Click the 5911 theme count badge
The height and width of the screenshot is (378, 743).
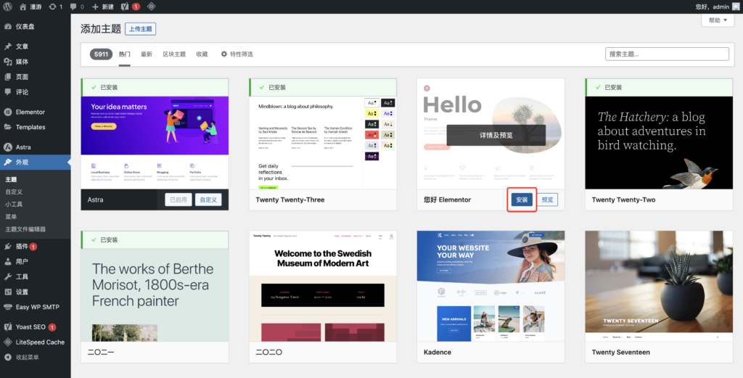(x=101, y=54)
